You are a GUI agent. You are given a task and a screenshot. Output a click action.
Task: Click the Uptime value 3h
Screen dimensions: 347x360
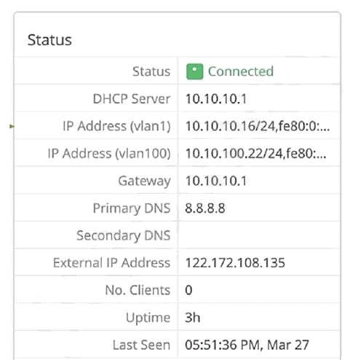pos(193,317)
